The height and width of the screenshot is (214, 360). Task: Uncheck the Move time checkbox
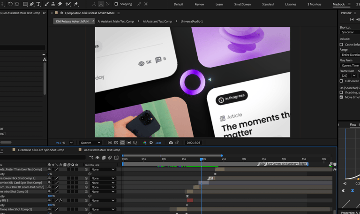coord(341,97)
